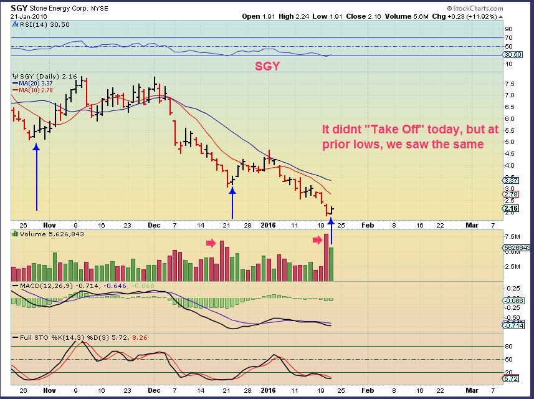This screenshot has width=534, height=399.
Task: Click the Chg +0.23 (+11.92%) value
Action: 465,16
